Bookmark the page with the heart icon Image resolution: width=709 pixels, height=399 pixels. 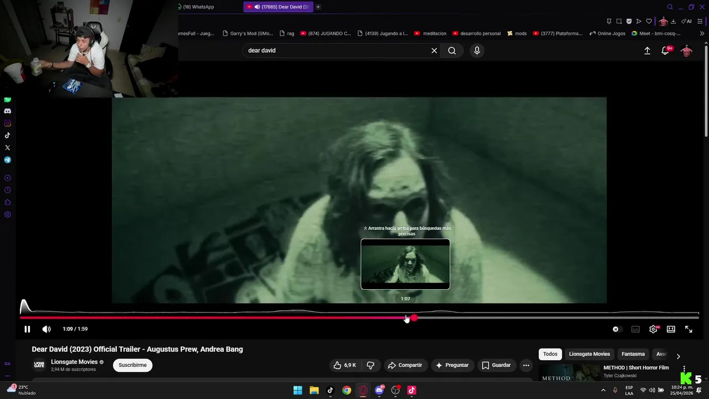click(x=649, y=21)
